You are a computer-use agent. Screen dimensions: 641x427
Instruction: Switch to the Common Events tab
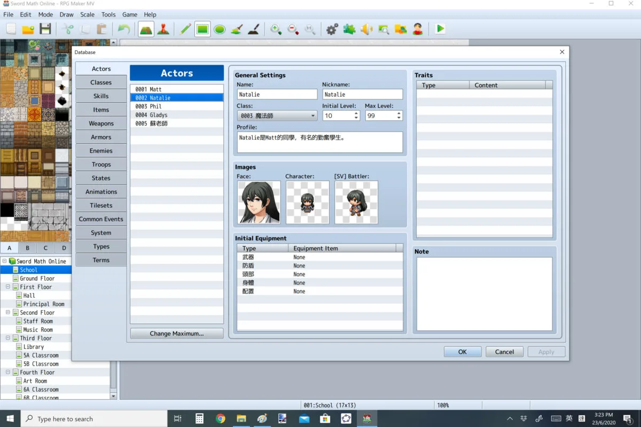pyautogui.click(x=101, y=219)
